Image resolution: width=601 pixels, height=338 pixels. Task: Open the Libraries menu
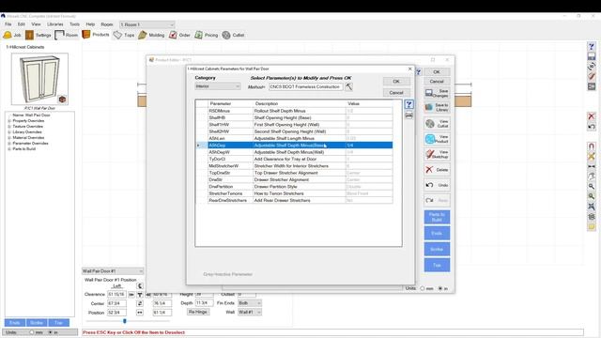click(x=55, y=24)
